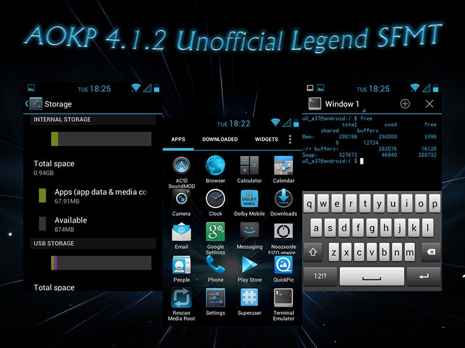Switch to the APPS tab

point(178,139)
